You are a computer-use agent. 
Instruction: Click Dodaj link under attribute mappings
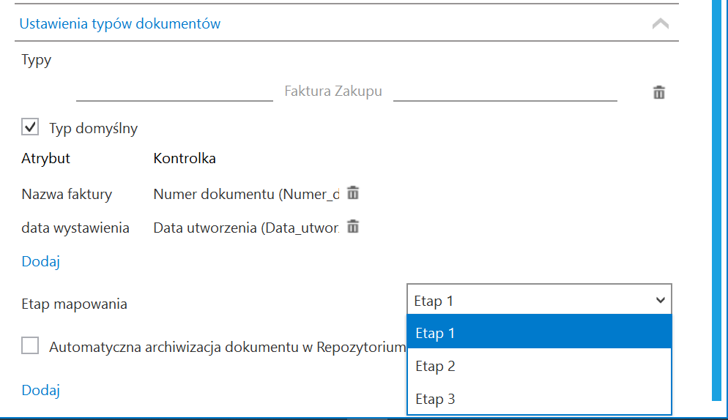pos(41,261)
